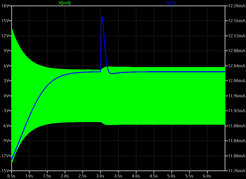Click the 12.20mA right axis label

(237, 6)
